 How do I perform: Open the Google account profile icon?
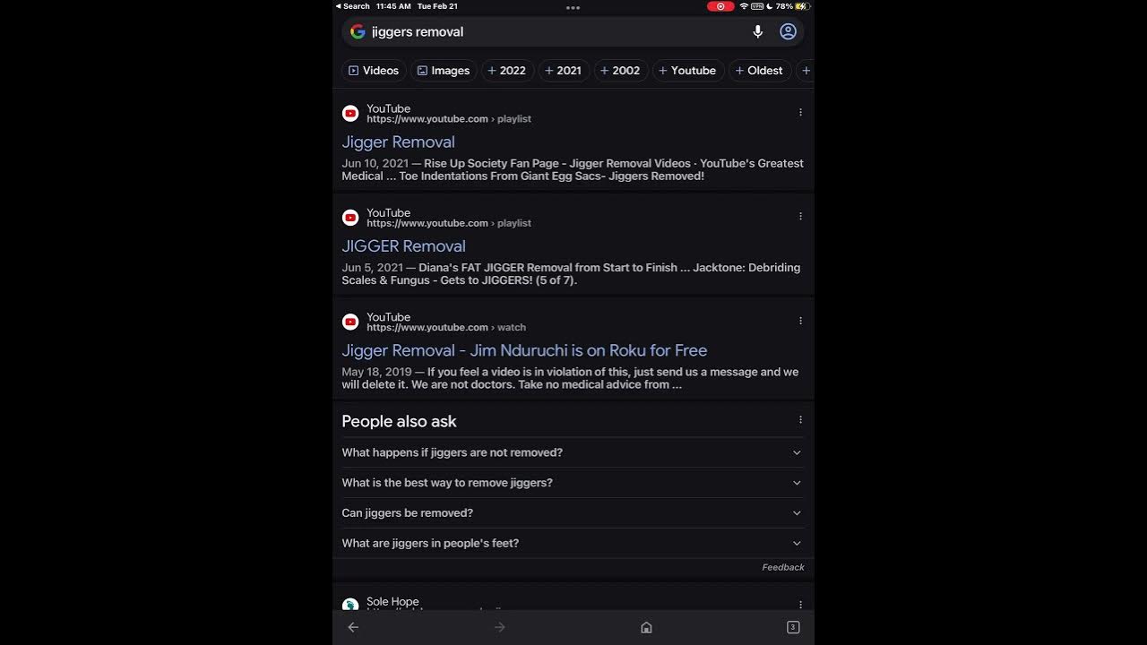click(x=788, y=32)
